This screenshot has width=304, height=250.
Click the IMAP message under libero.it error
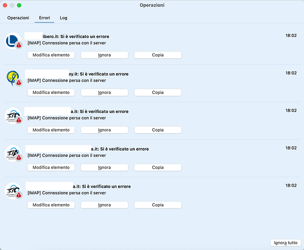66,43
